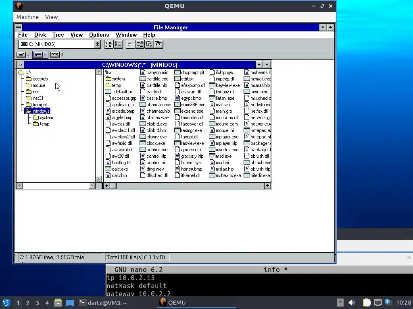Select CD-ROM drive d icon
The width and height of the screenshot is (413, 309).
(x=56, y=55)
